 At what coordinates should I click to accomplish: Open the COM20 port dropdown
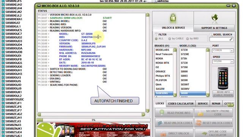coord(232,51)
